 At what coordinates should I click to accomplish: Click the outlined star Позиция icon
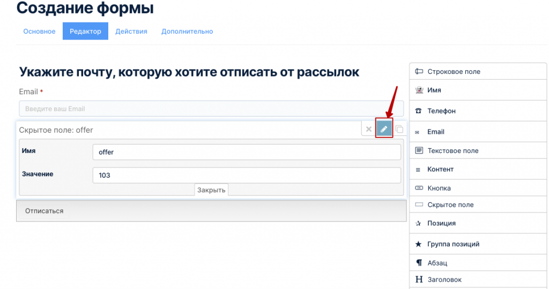point(418,223)
